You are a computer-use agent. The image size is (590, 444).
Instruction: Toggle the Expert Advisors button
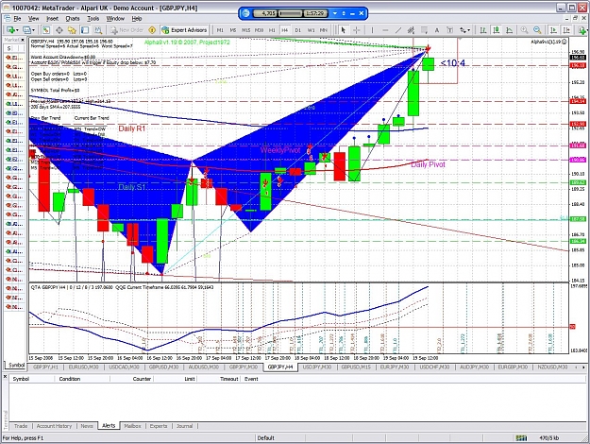pos(184,30)
